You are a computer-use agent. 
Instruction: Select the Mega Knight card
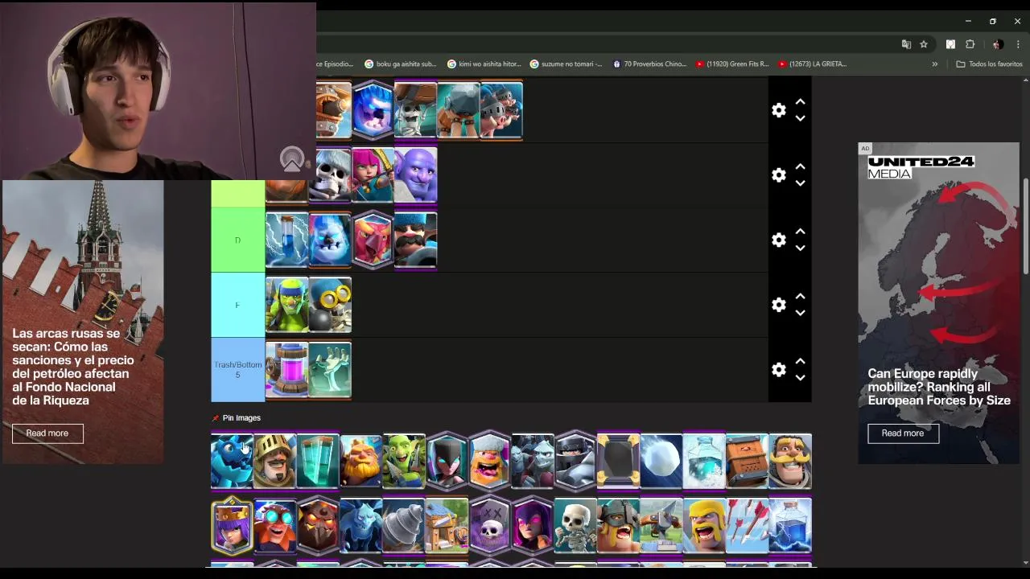(x=575, y=461)
